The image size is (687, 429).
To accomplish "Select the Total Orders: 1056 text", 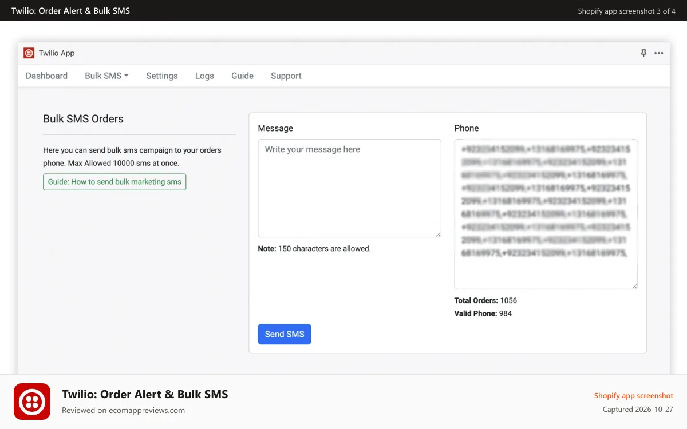I will (485, 300).
